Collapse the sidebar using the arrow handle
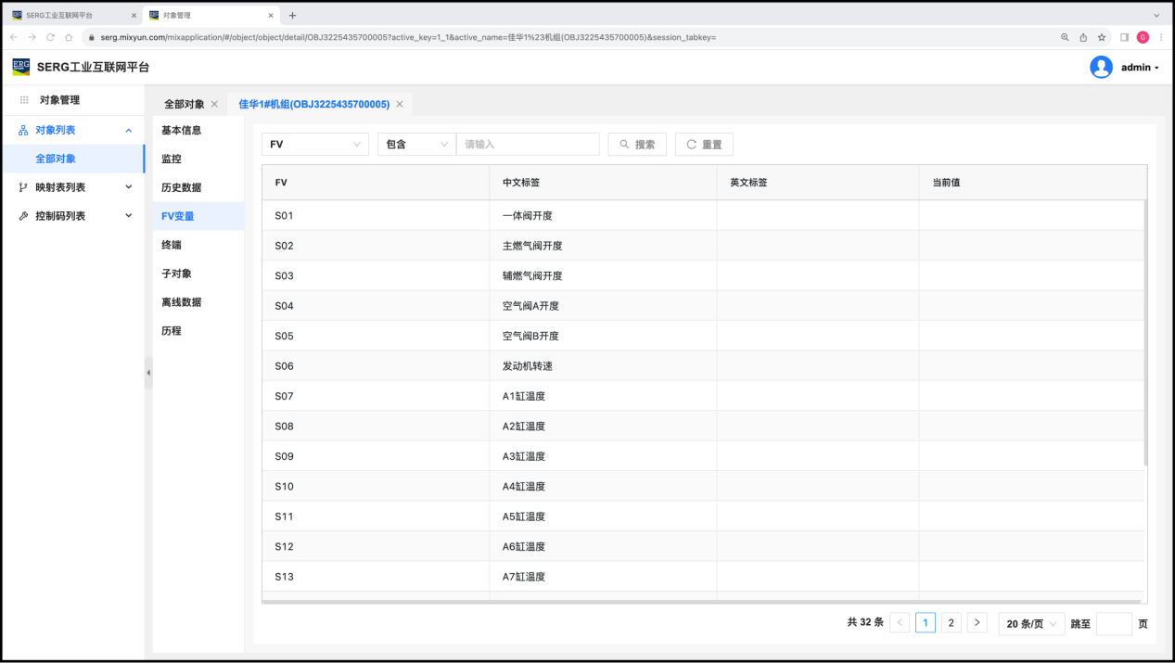 click(x=148, y=373)
